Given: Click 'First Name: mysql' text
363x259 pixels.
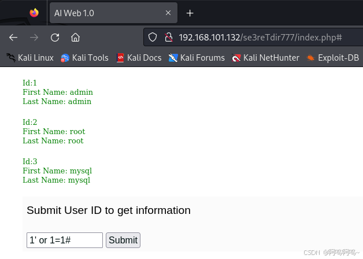Looking at the screenshot, I should click(x=57, y=171).
